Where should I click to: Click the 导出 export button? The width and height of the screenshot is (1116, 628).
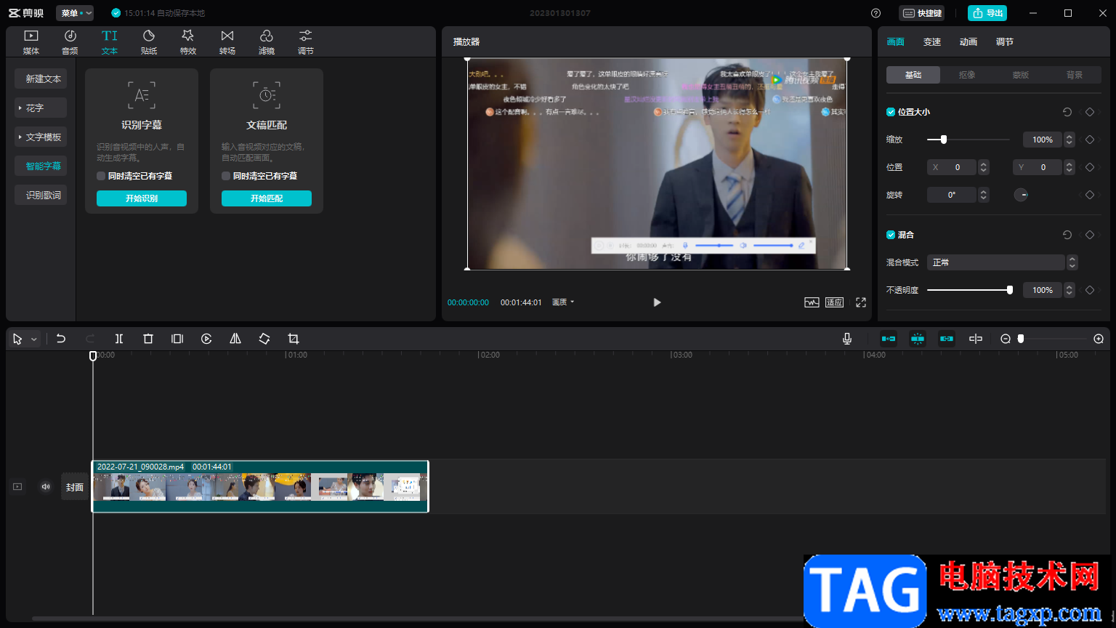987,13
